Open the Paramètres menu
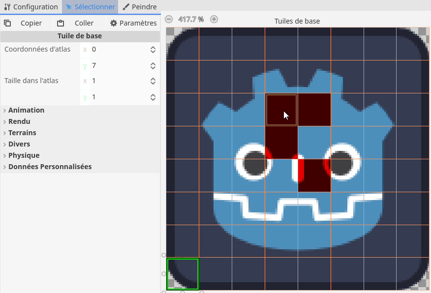Viewport: 431px width, 293px height. coord(133,23)
